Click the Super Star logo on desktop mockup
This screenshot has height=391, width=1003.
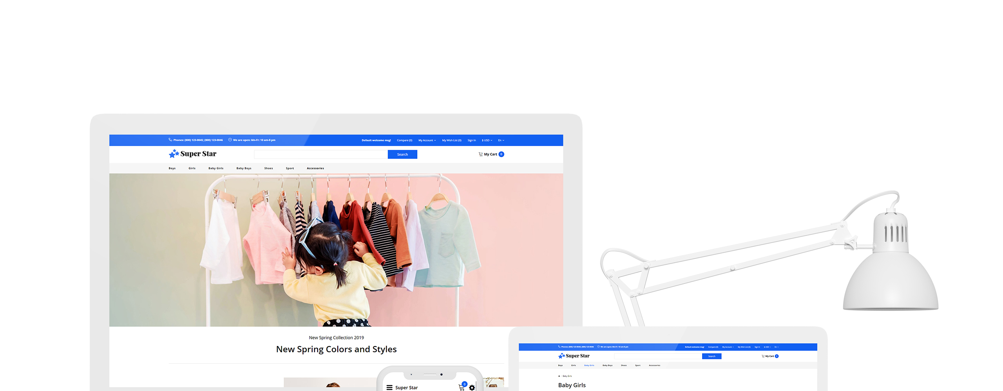(x=192, y=154)
